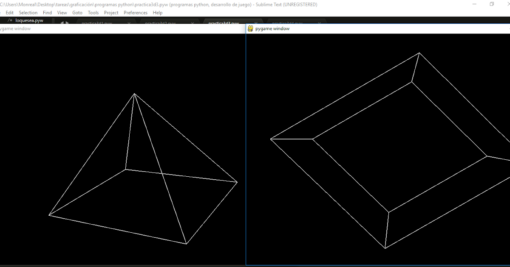Screen dimensions: 510x267
Task: Open the Goto menu
Action: pos(77,12)
